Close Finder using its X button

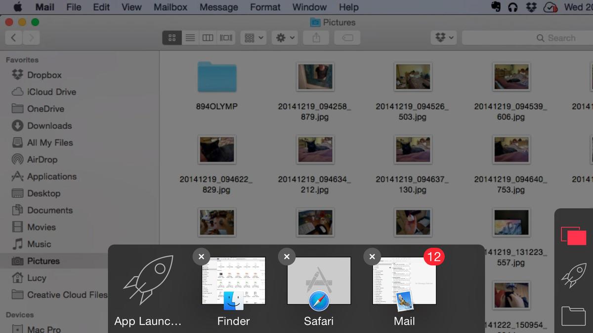[x=201, y=257]
